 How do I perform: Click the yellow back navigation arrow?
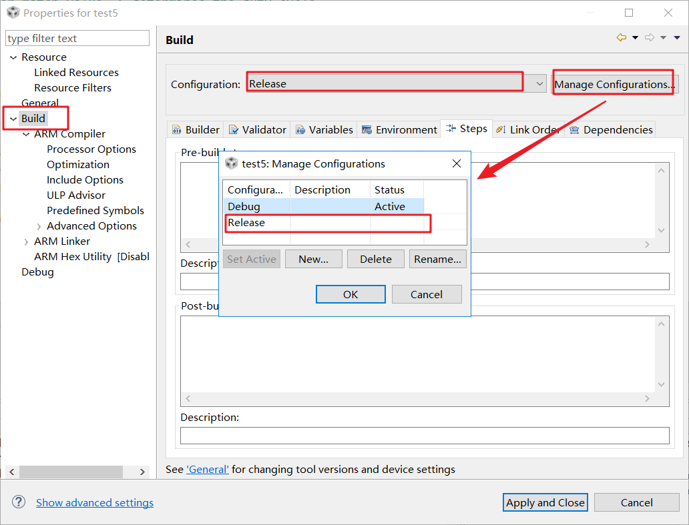pyautogui.click(x=622, y=38)
